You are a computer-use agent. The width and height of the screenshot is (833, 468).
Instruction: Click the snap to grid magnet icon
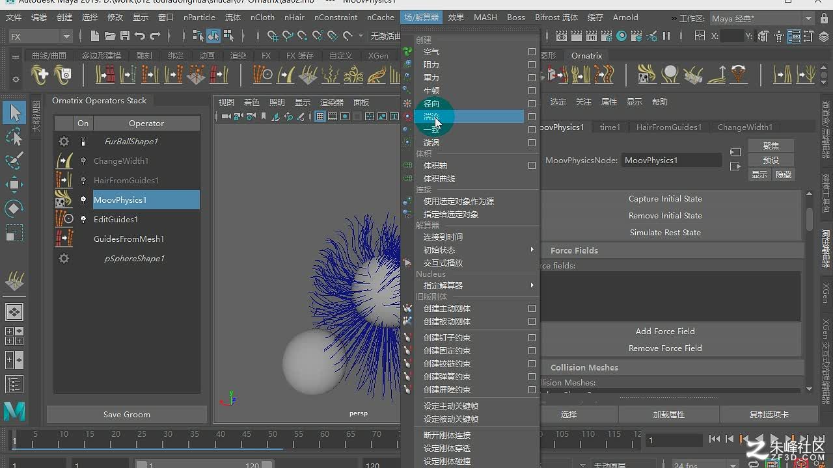pos(273,36)
